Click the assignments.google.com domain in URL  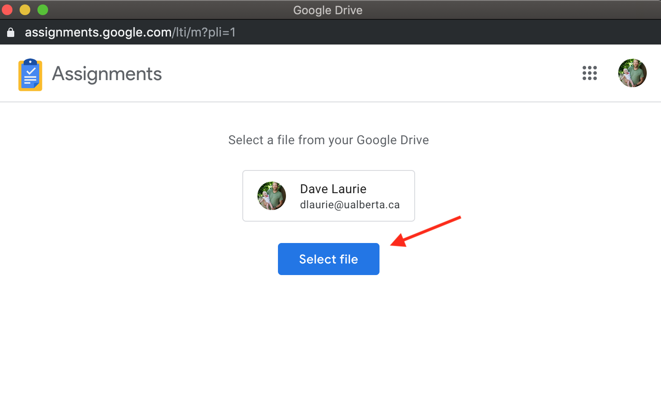(98, 32)
